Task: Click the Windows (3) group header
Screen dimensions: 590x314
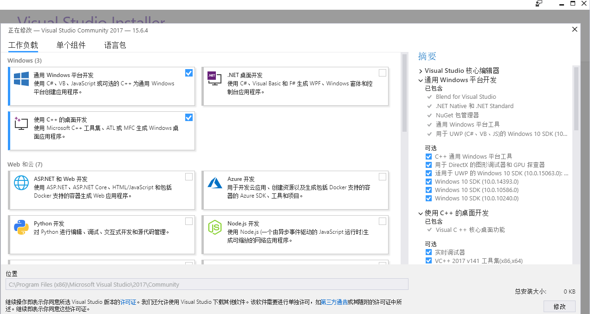Action: 25,61
